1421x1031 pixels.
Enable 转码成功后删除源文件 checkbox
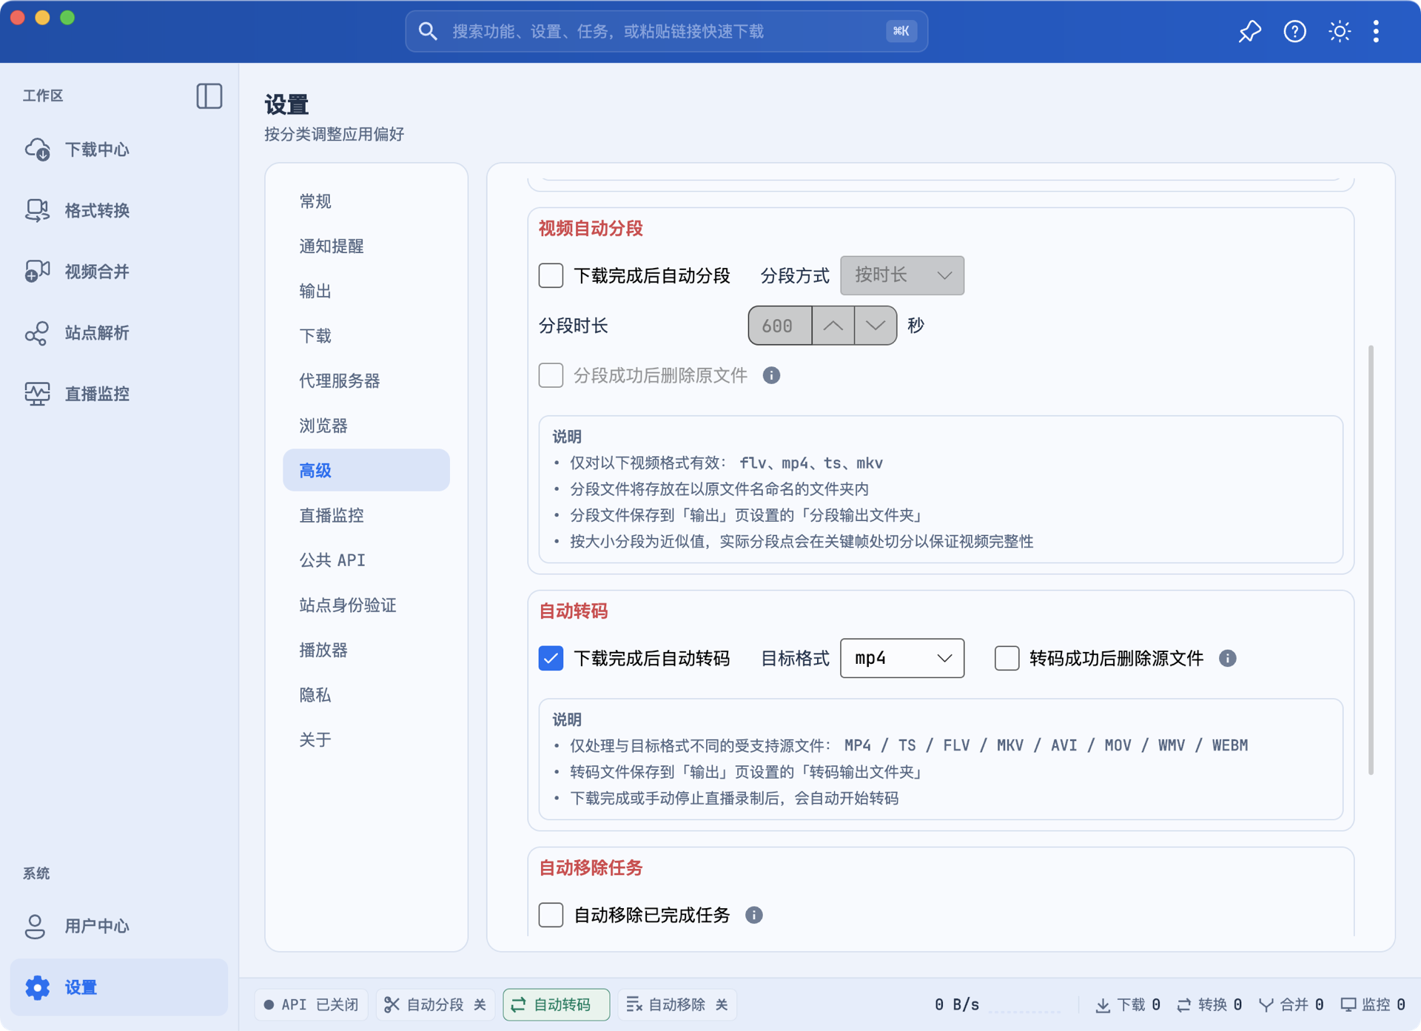click(x=1007, y=658)
